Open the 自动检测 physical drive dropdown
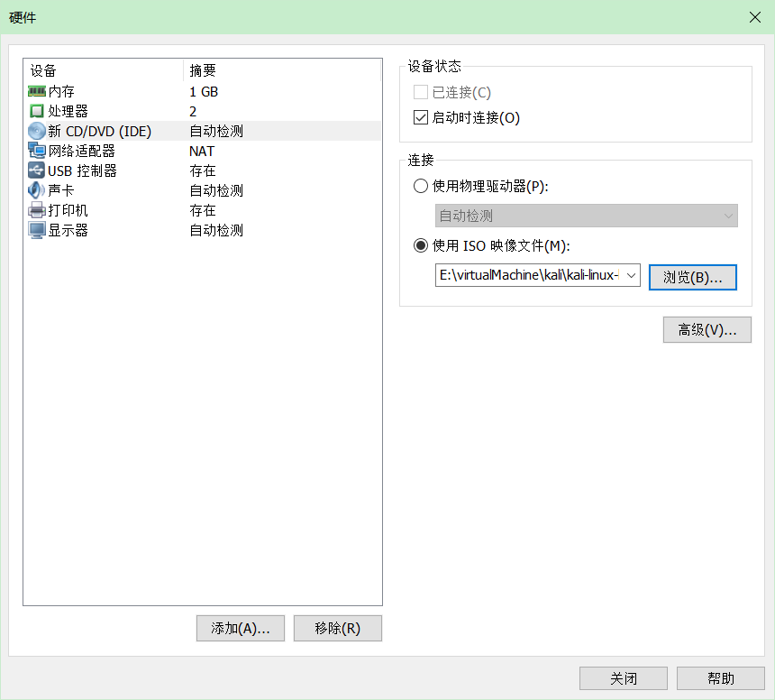The height and width of the screenshot is (700, 775). click(x=586, y=216)
